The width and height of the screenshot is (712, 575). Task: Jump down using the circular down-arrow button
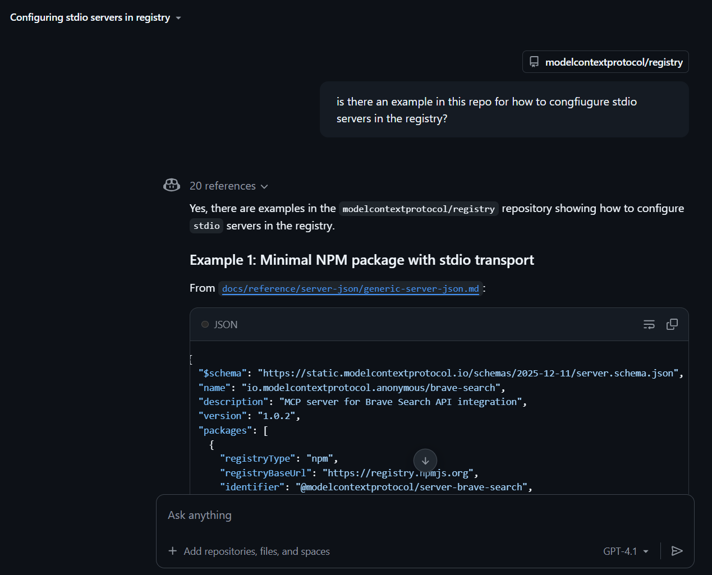tap(425, 460)
